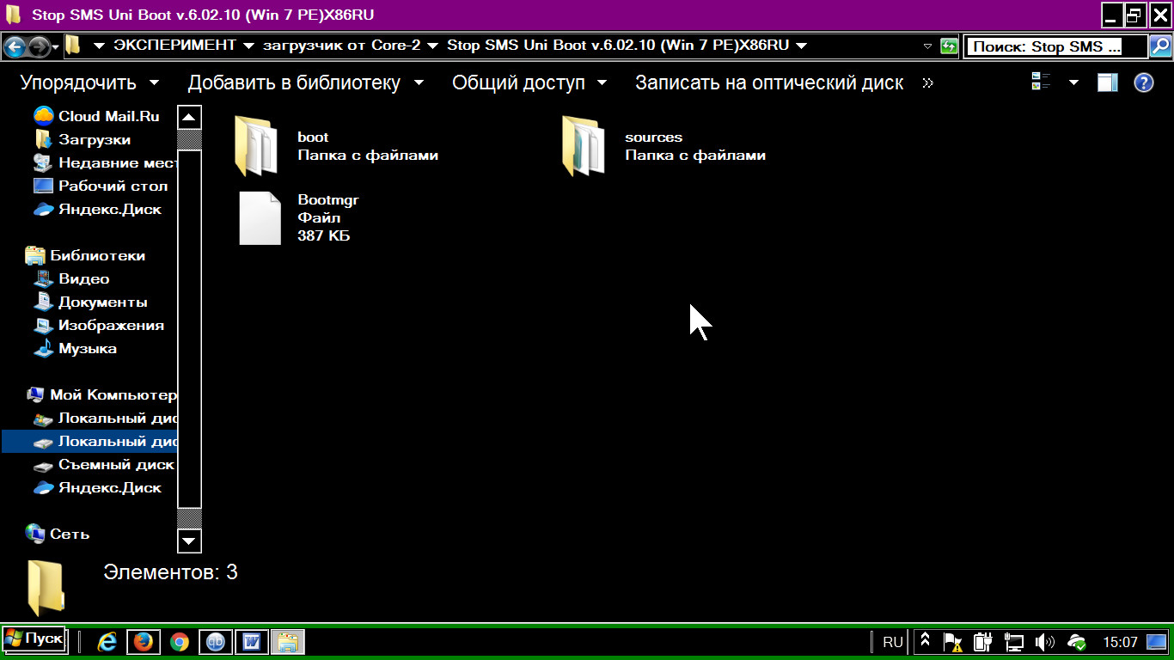
Task: Click Show desktop button at taskbar end
Action: (1158, 642)
